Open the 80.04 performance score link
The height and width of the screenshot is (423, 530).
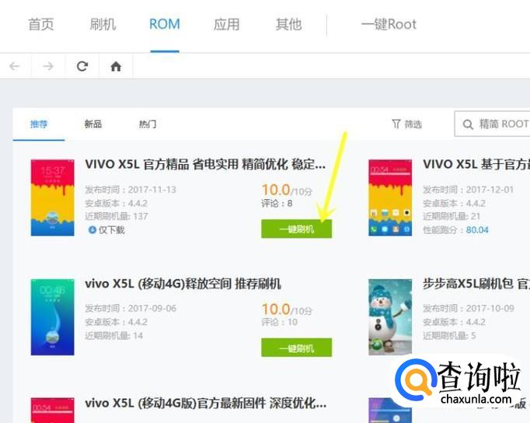[477, 230]
